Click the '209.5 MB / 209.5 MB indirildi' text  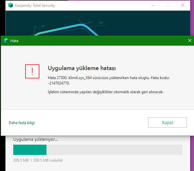38,160
